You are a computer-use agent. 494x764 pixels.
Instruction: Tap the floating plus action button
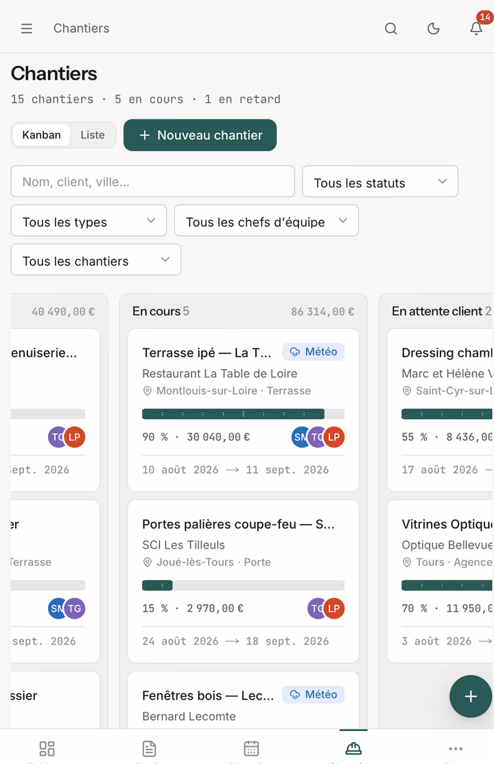pyautogui.click(x=471, y=696)
